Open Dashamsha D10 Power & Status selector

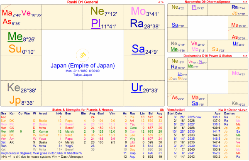tap(207, 56)
